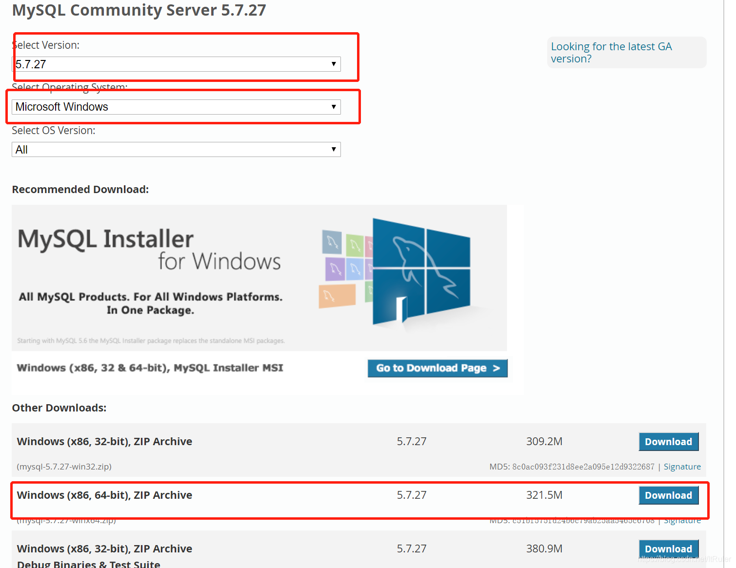Click the '321.5M' file size value
Screen dimensions: 736x568
[544, 495]
